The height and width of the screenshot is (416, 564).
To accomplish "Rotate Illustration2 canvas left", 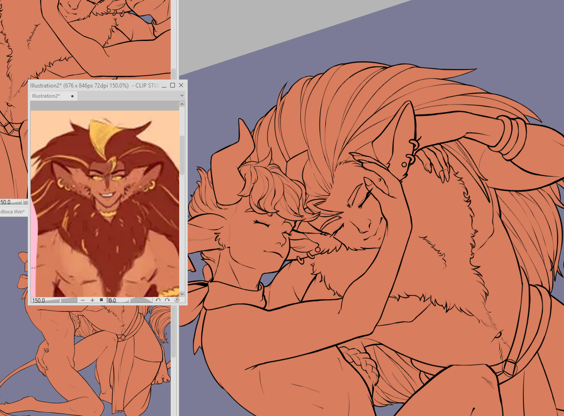I will 158,300.
